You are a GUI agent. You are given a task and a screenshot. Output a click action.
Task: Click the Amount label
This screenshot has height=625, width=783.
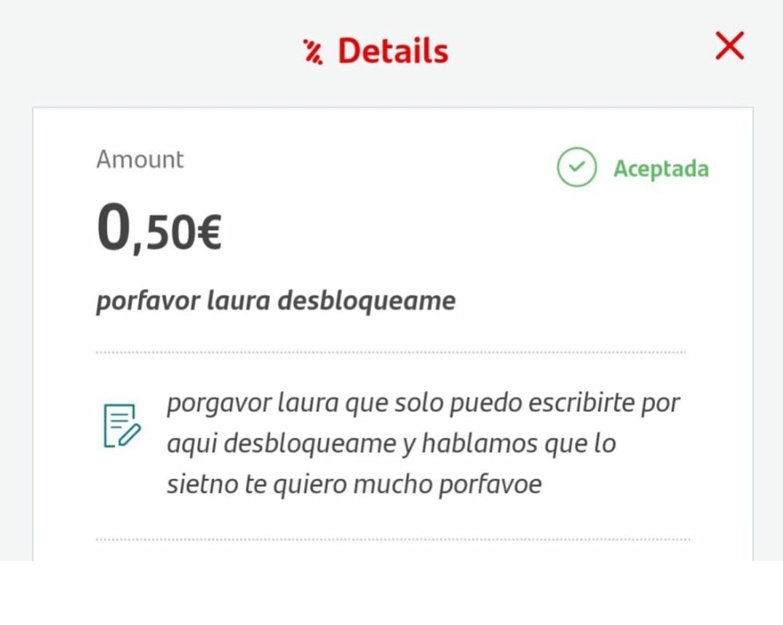tap(140, 159)
